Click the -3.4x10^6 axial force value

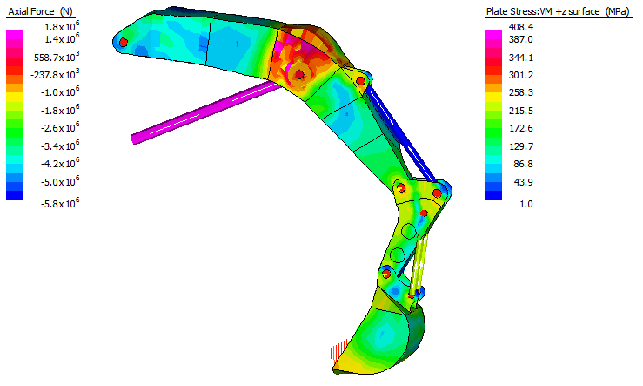60,146
